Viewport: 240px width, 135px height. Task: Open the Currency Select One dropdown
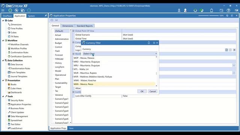(120, 54)
